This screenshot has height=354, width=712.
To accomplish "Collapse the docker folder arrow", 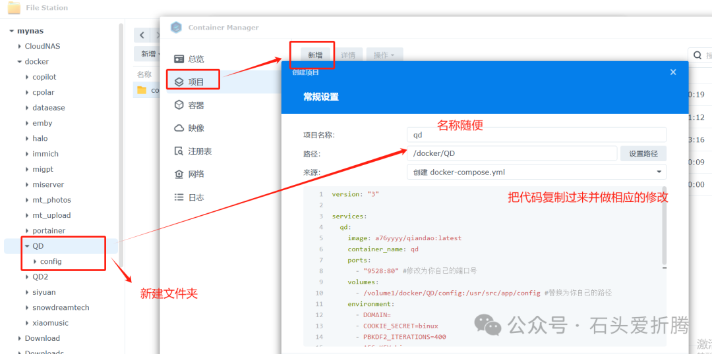I will (19, 62).
